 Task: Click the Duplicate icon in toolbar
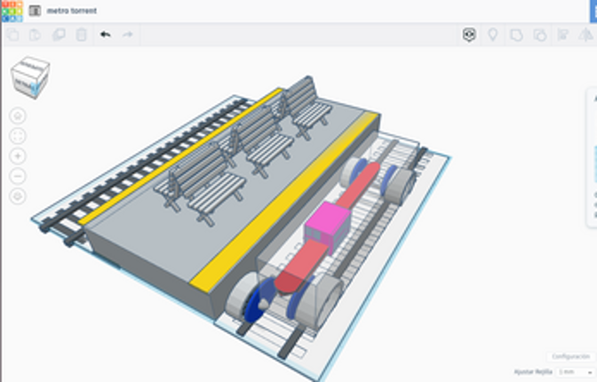(x=59, y=35)
